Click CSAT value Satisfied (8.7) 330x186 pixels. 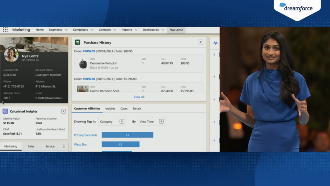pyautogui.click(x=12, y=134)
